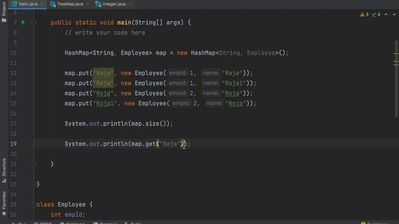Click the "Raja1" string on line 13
Viewport: 399px width, 224px height.
pos(234,83)
